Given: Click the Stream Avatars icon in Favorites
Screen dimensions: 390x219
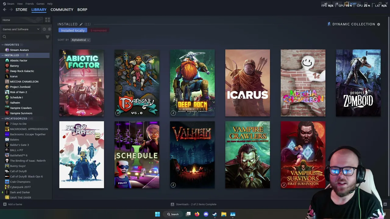Looking at the screenshot, I should click(7, 50).
